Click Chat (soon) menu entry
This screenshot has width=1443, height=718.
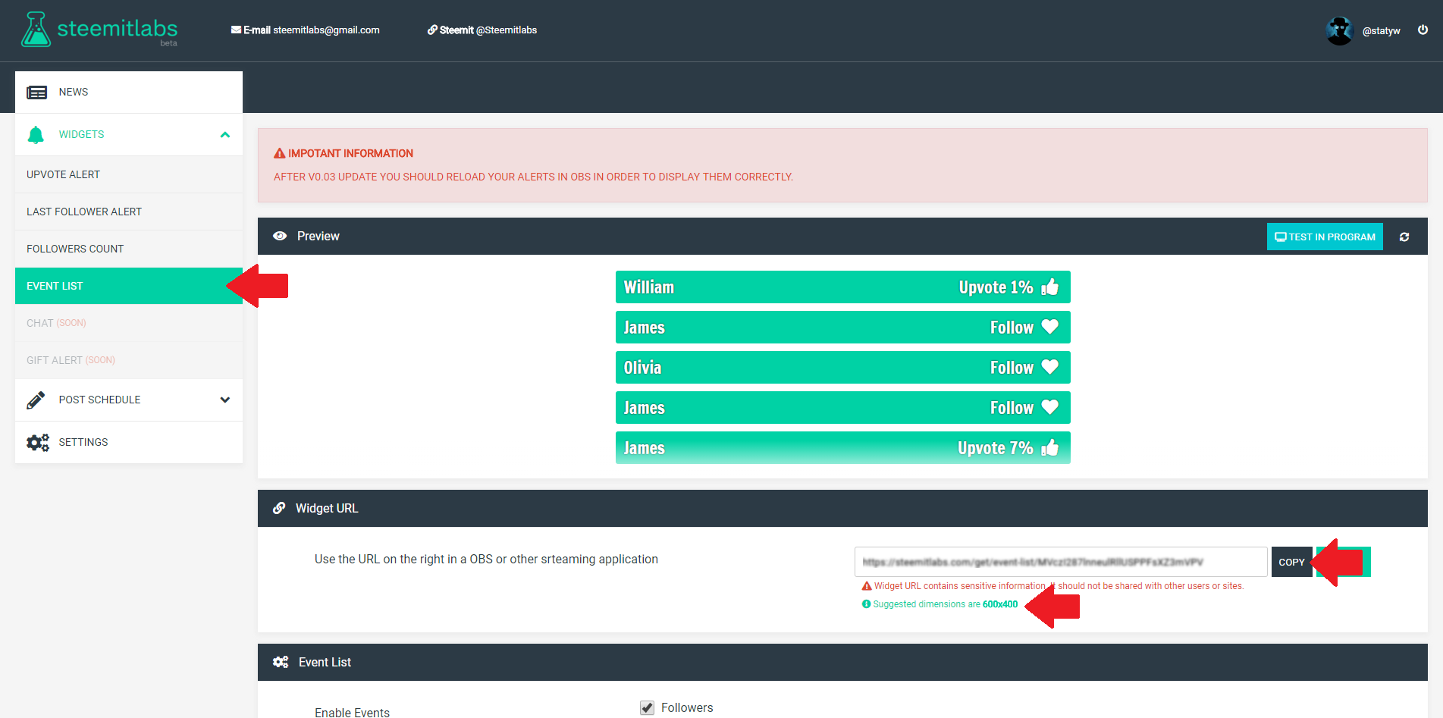pos(129,323)
